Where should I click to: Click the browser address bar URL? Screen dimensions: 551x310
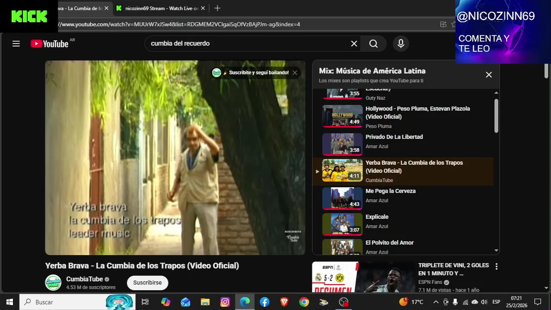pos(179,24)
